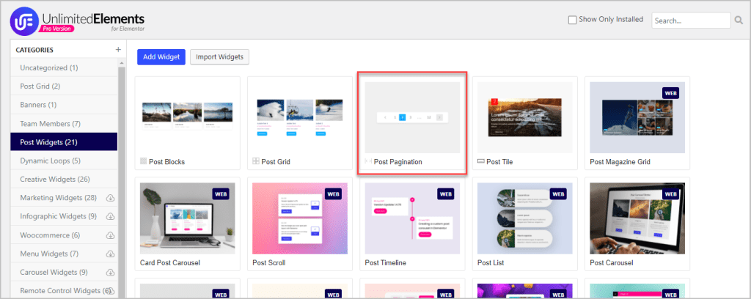Screen dimensions: 751x299
Task: Click download icon beside Marketing Widgets
Action: (x=110, y=198)
